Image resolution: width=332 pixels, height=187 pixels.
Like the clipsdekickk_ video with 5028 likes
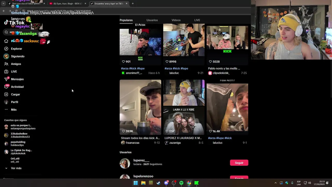pyautogui.click(x=211, y=62)
